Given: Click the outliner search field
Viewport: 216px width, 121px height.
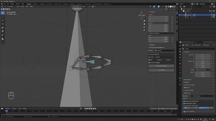Looking at the screenshot, I should (x=197, y=6).
